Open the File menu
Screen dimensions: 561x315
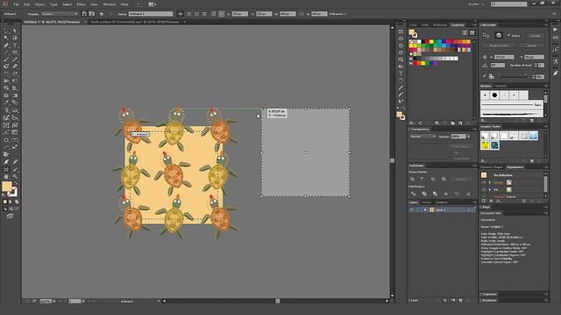16,4
